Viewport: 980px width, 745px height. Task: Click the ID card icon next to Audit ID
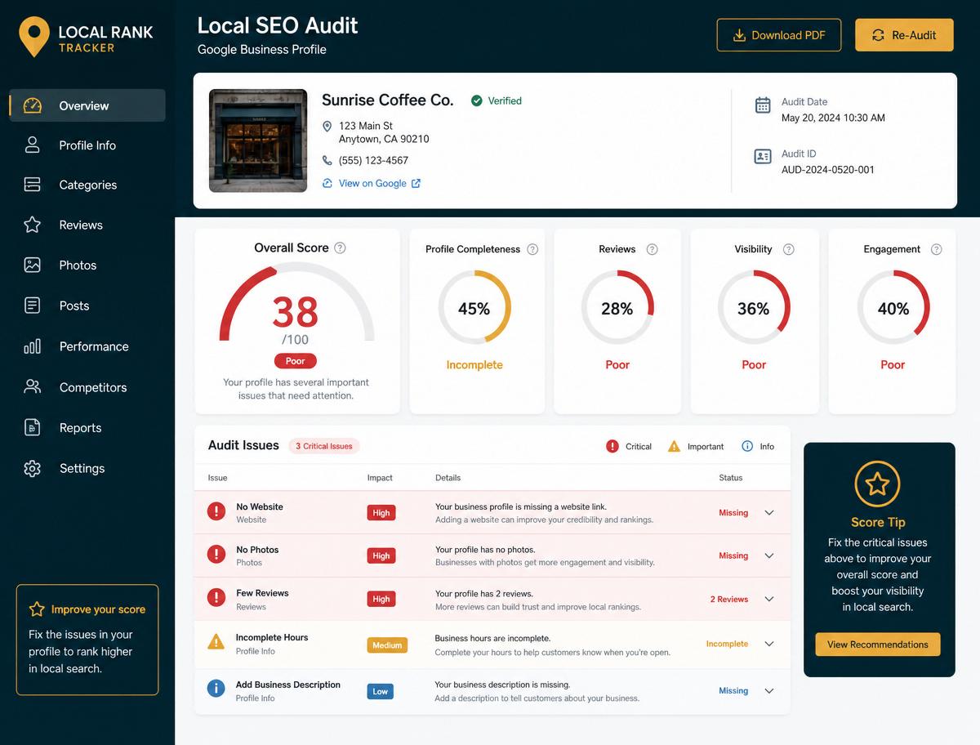click(x=762, y=156)
